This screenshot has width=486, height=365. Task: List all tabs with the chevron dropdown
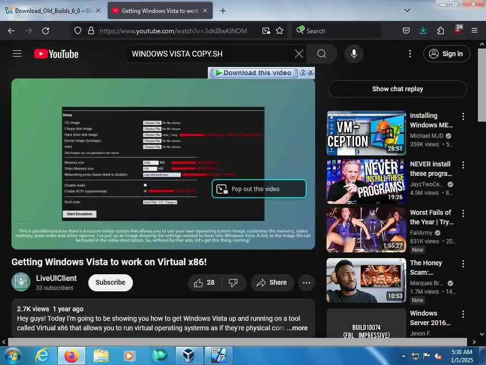(x=407, y=10)
